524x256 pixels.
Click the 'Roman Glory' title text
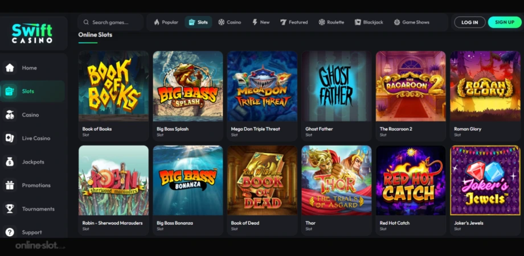pyautogui.click(x=468, y=129)
